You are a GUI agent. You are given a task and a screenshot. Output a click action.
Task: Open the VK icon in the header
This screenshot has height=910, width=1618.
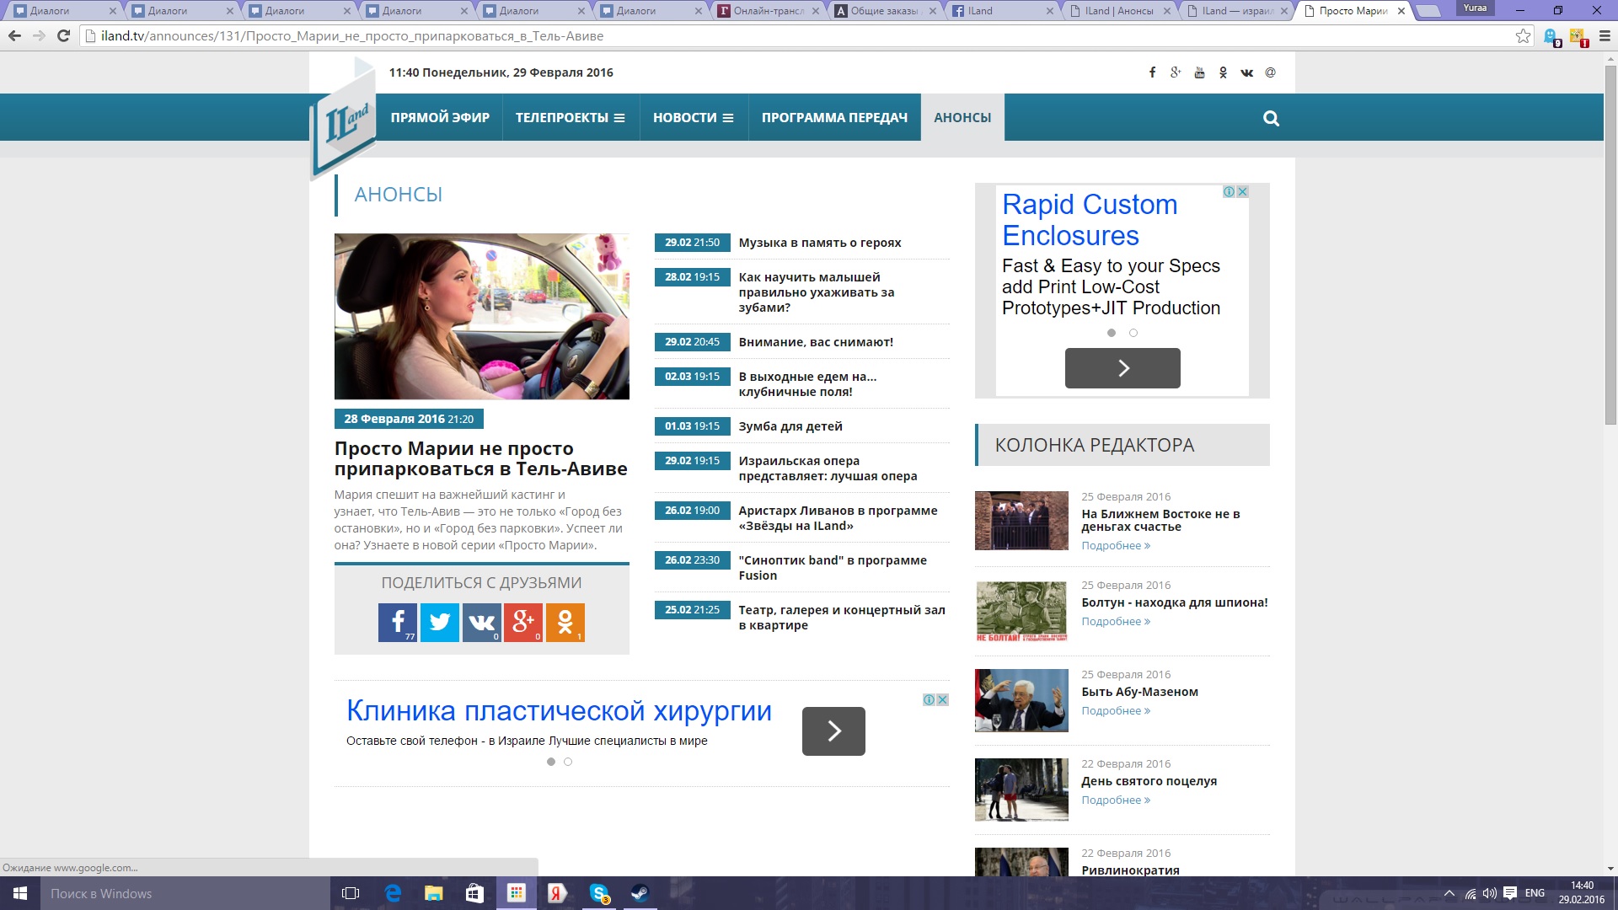1246,72
